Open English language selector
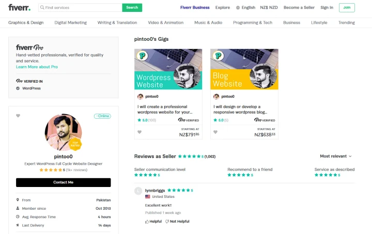This screenshot has height=234, width=372. 245,8
